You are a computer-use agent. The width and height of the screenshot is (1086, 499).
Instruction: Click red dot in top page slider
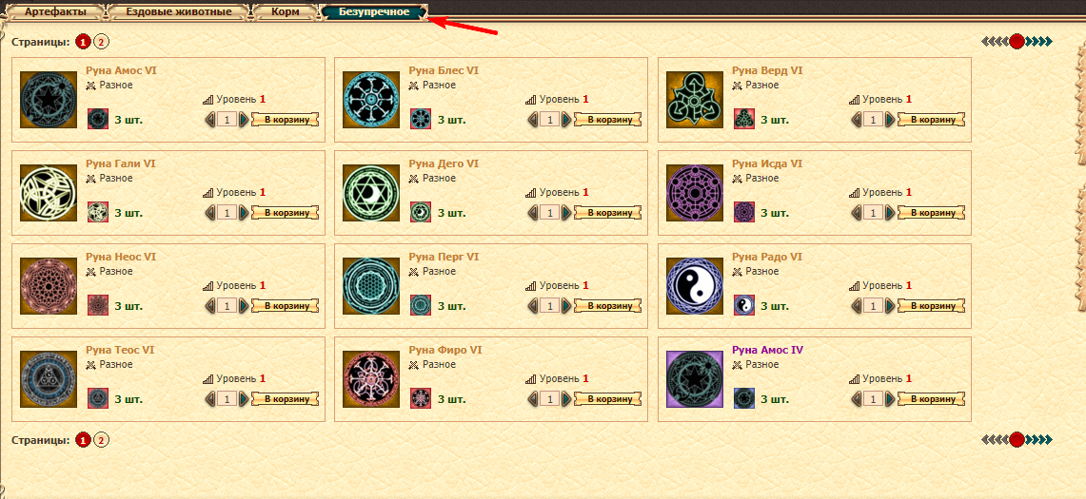(x=1017, y=42)
